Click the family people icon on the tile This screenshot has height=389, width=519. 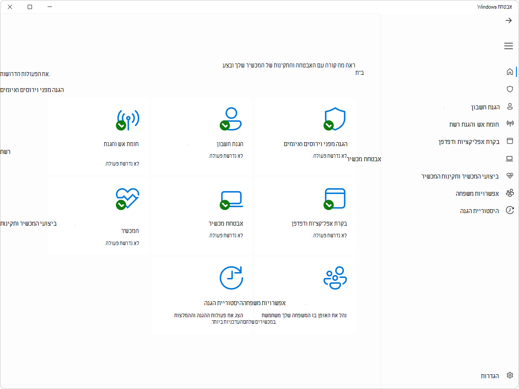[335, 277]
